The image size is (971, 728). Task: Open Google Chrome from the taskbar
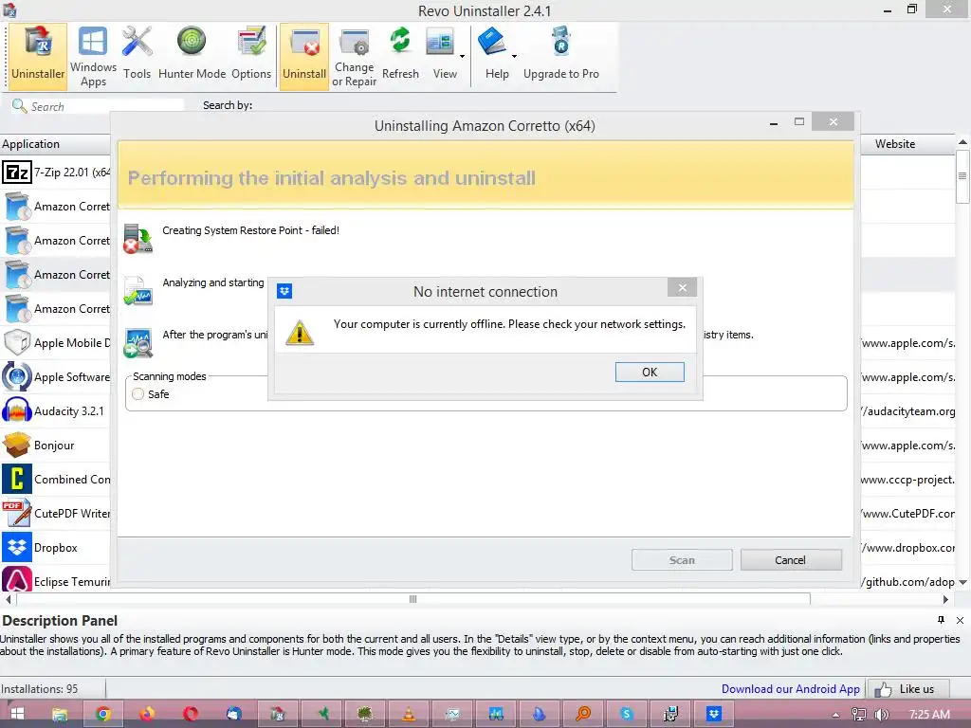coord(102,714)
